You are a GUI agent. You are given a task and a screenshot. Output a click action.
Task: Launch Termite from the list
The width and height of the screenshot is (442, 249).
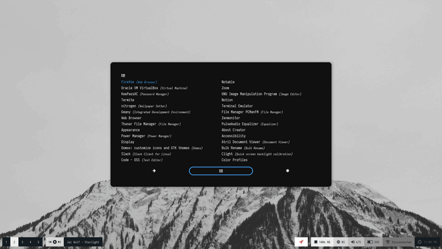(x=127, y=100)
